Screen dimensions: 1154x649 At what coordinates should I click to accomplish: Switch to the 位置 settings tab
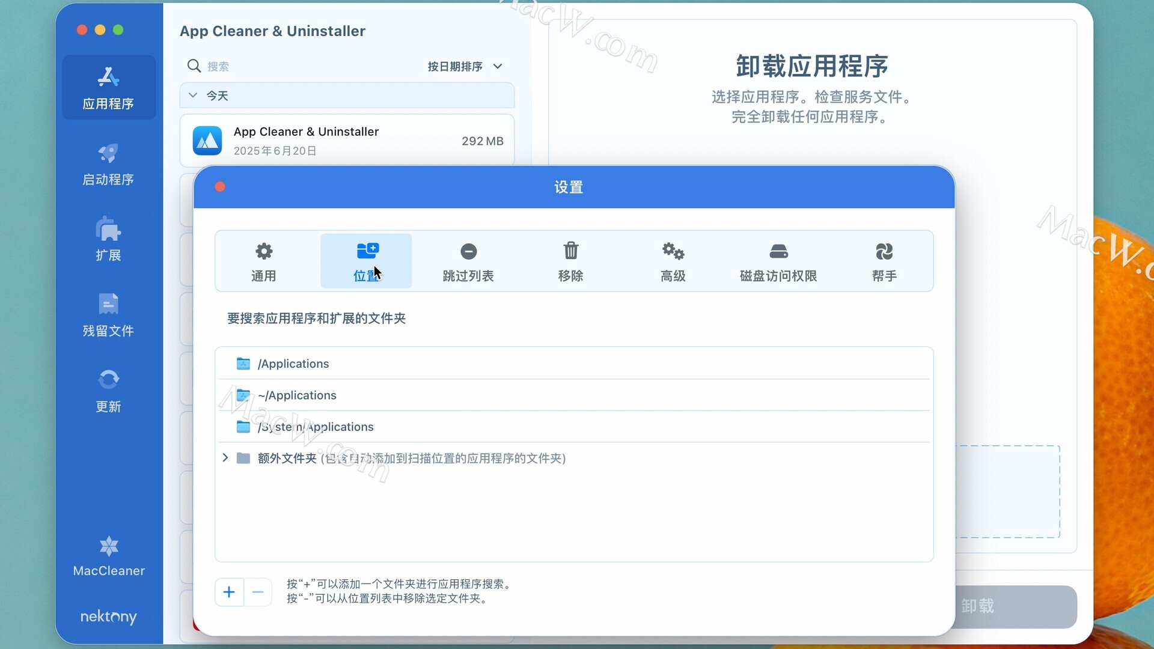pos(366,261)
